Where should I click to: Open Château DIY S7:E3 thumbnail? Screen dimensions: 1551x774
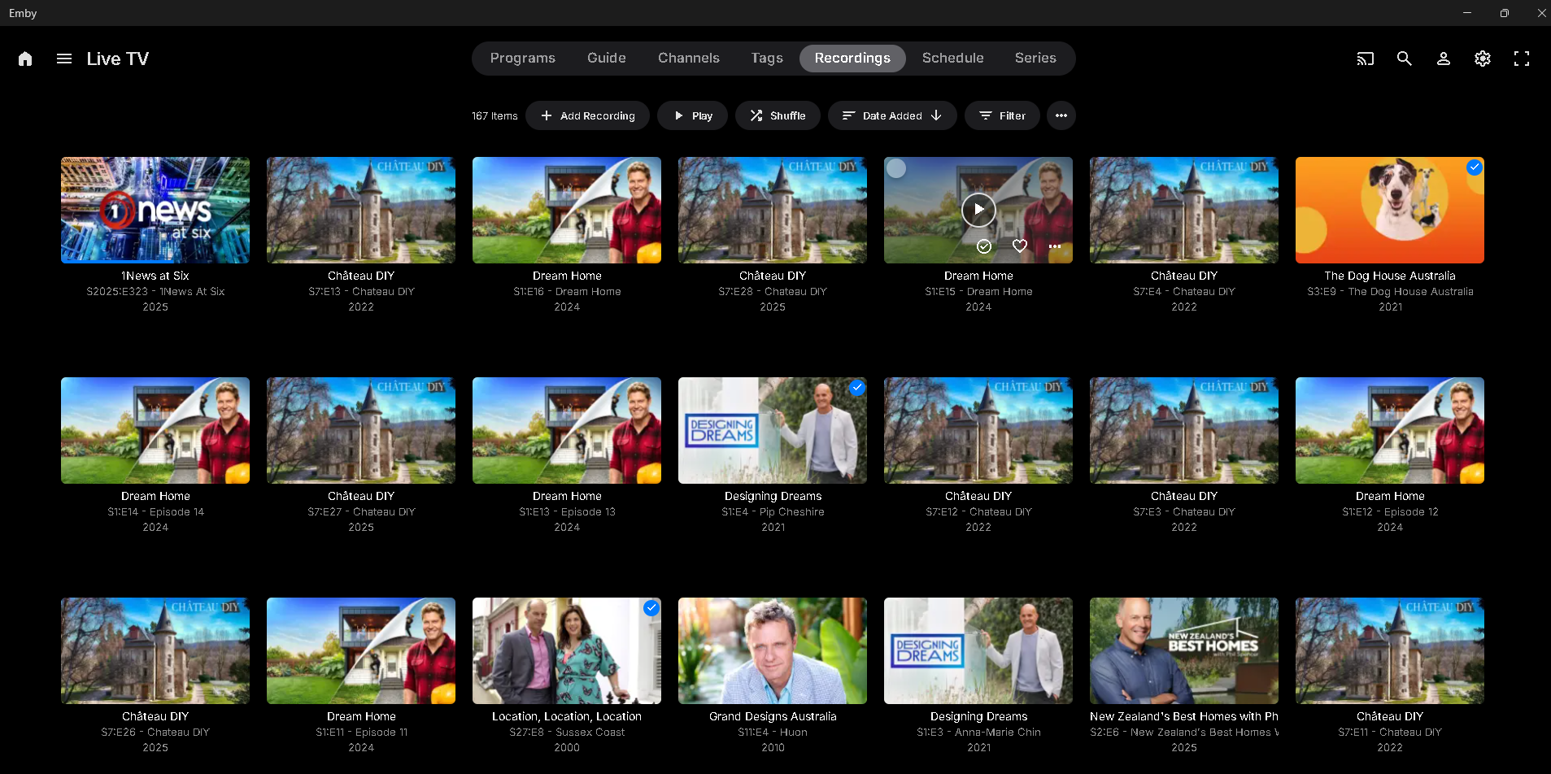point(1184,430)
